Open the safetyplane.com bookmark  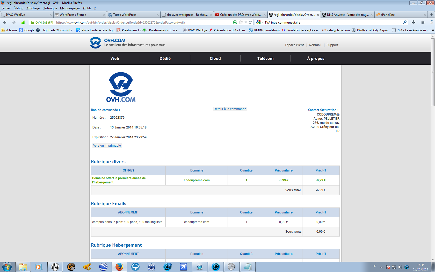pos(336,30)
